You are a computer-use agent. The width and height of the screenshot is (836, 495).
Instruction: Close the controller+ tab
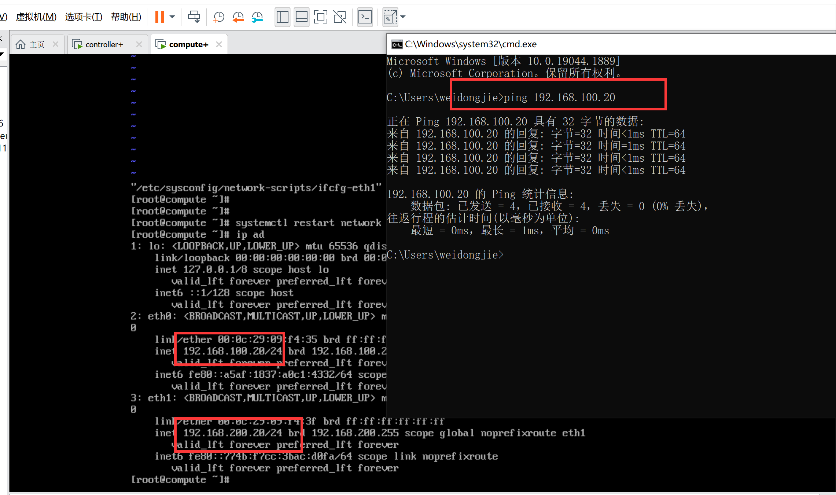point(139,44)
